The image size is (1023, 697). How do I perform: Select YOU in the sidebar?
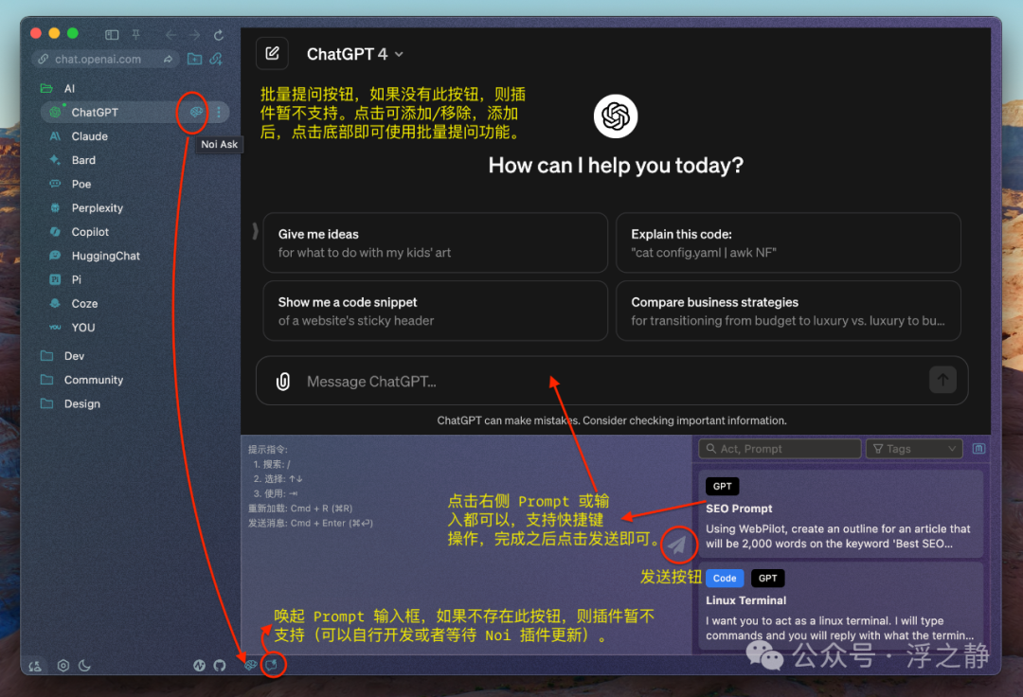click(82, 328)
